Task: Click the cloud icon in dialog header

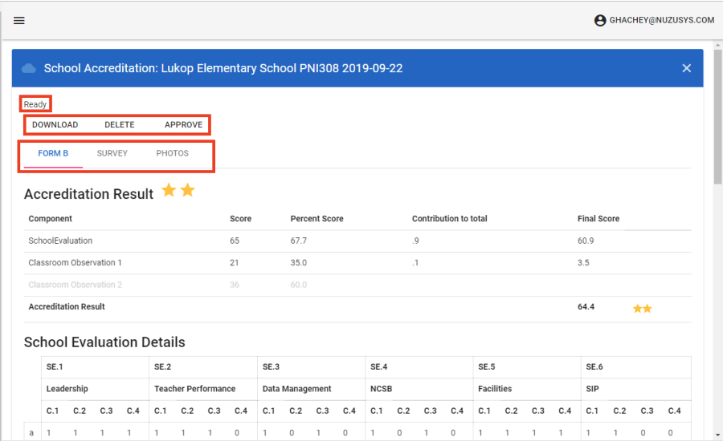Action: pos(29,68)
